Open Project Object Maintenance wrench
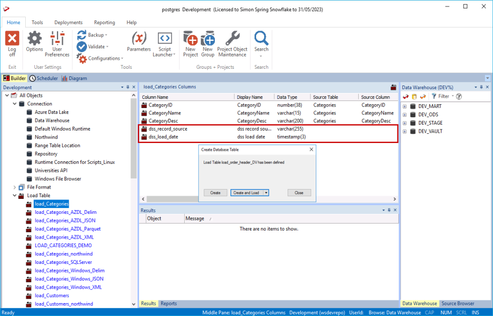Viewport: 493px width, 316px height. click(x=233, y=38)
